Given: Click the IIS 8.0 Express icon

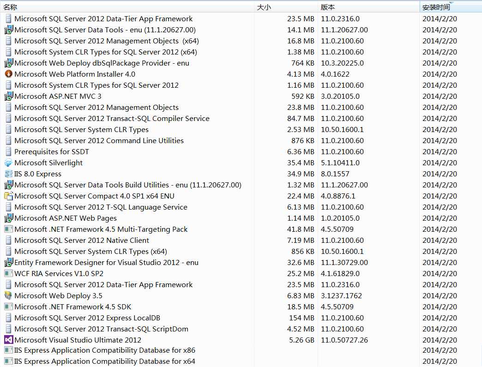Looking at the screenshot, I should point(9,174).
